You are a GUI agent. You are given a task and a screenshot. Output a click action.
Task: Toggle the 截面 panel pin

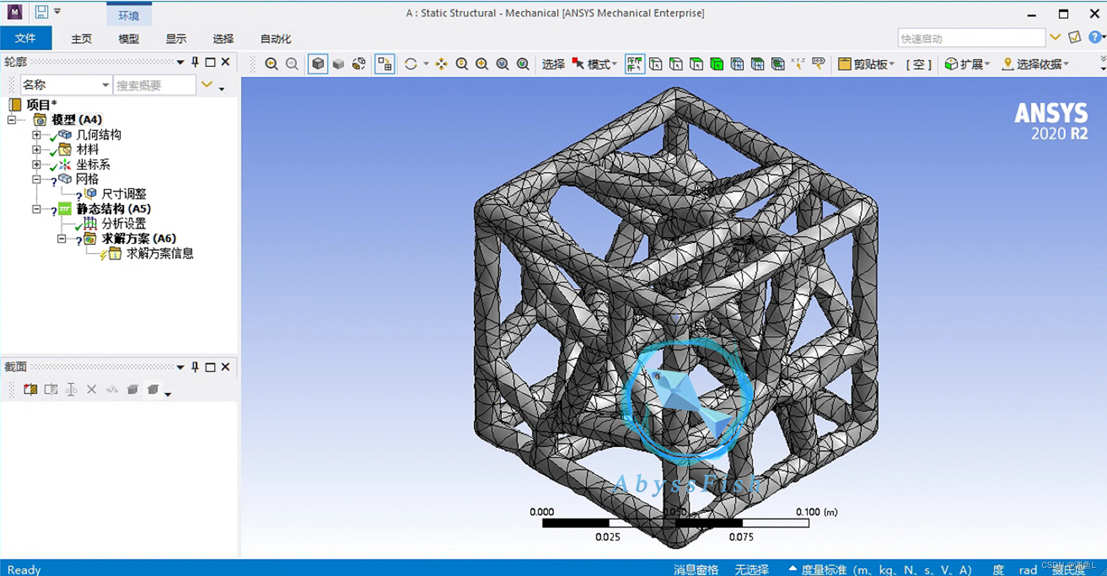(195, 367)
